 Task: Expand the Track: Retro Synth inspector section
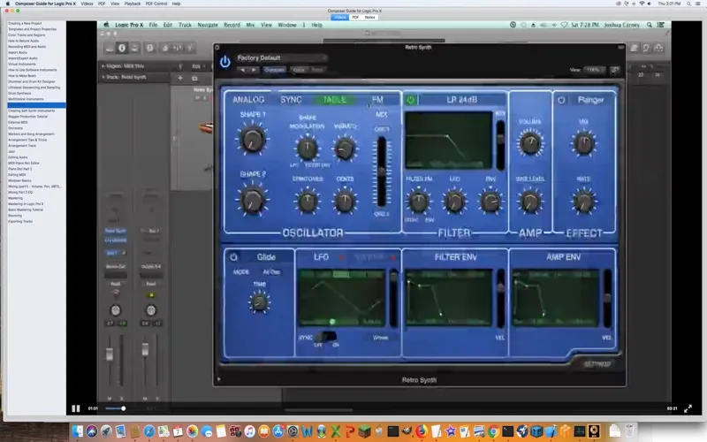(103, 77)
